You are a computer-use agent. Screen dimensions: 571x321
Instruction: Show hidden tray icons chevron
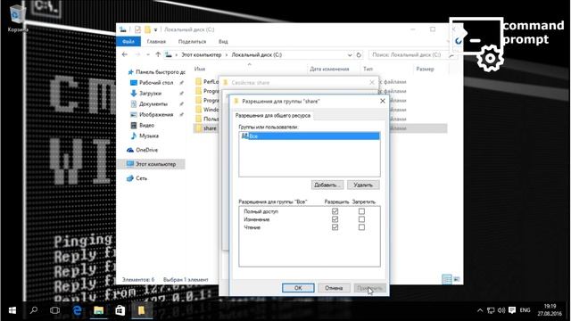(x=480, y=310)
